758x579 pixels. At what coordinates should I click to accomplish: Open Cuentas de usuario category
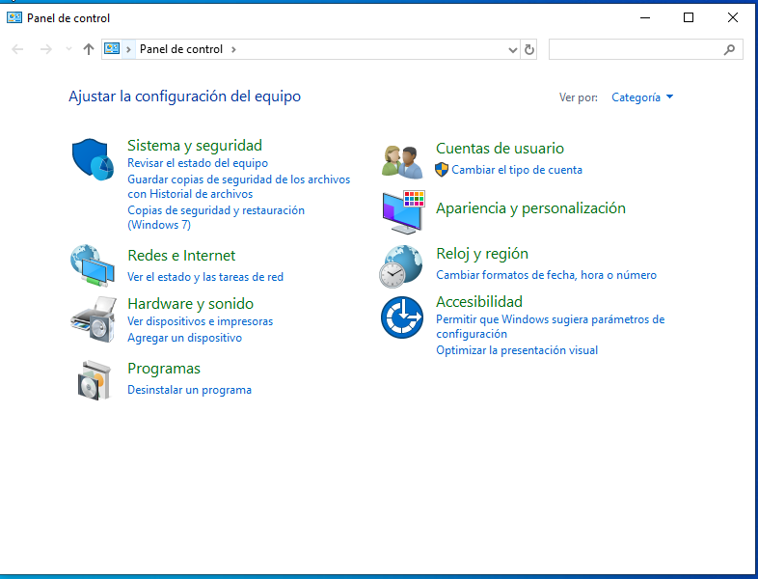(500, 148)
